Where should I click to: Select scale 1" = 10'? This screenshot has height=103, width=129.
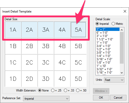(108, 66)
